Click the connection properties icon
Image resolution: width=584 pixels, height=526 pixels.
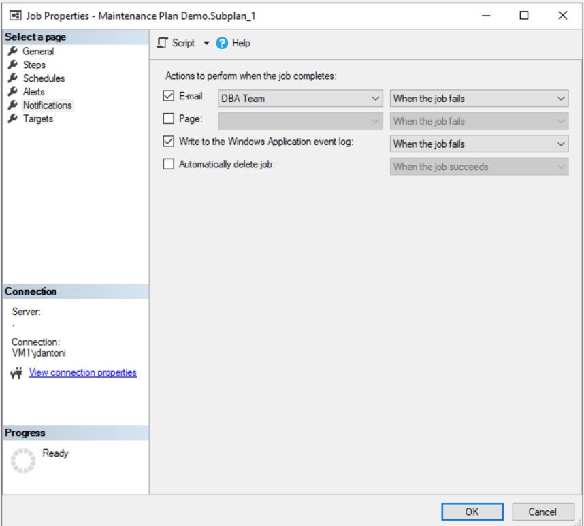pos(17,373)
